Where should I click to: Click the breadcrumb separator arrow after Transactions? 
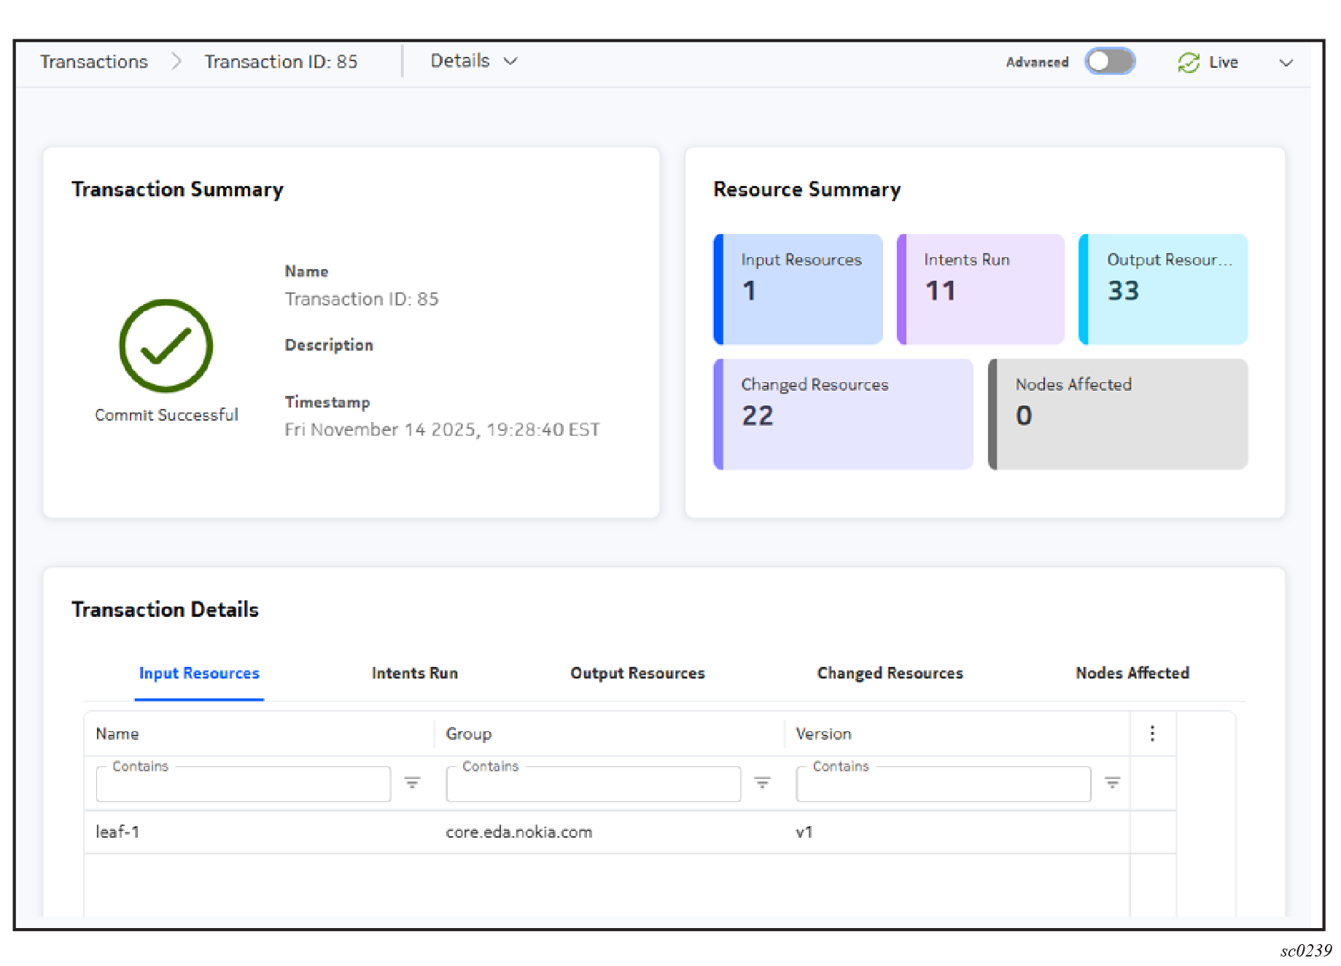(176, 62)
